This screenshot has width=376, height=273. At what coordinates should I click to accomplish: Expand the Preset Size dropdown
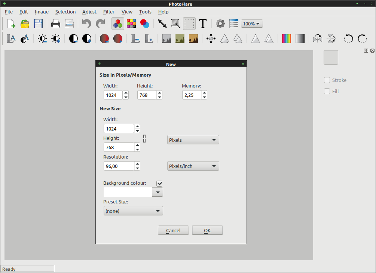[133, 211]
